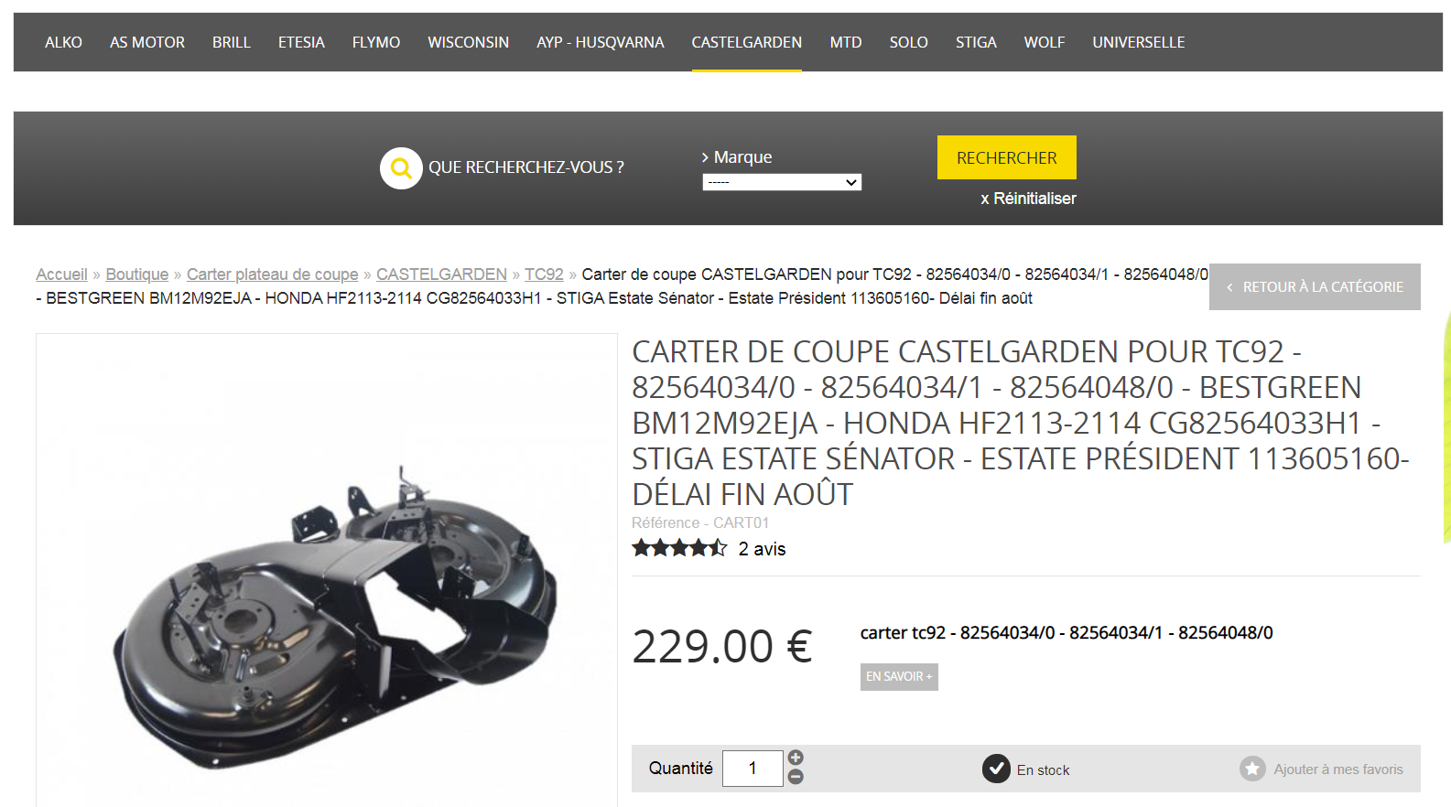
Task: Click the star rating icons
Action: coord(679,548)
